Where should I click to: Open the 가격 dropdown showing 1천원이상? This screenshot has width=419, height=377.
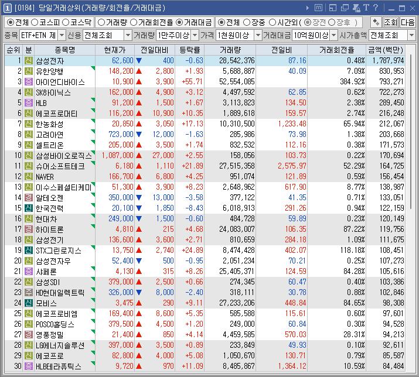click(x=239, y=35)
